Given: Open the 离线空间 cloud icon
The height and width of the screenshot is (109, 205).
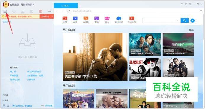Looking at the screenshot, I should click(x=119, y=20).
